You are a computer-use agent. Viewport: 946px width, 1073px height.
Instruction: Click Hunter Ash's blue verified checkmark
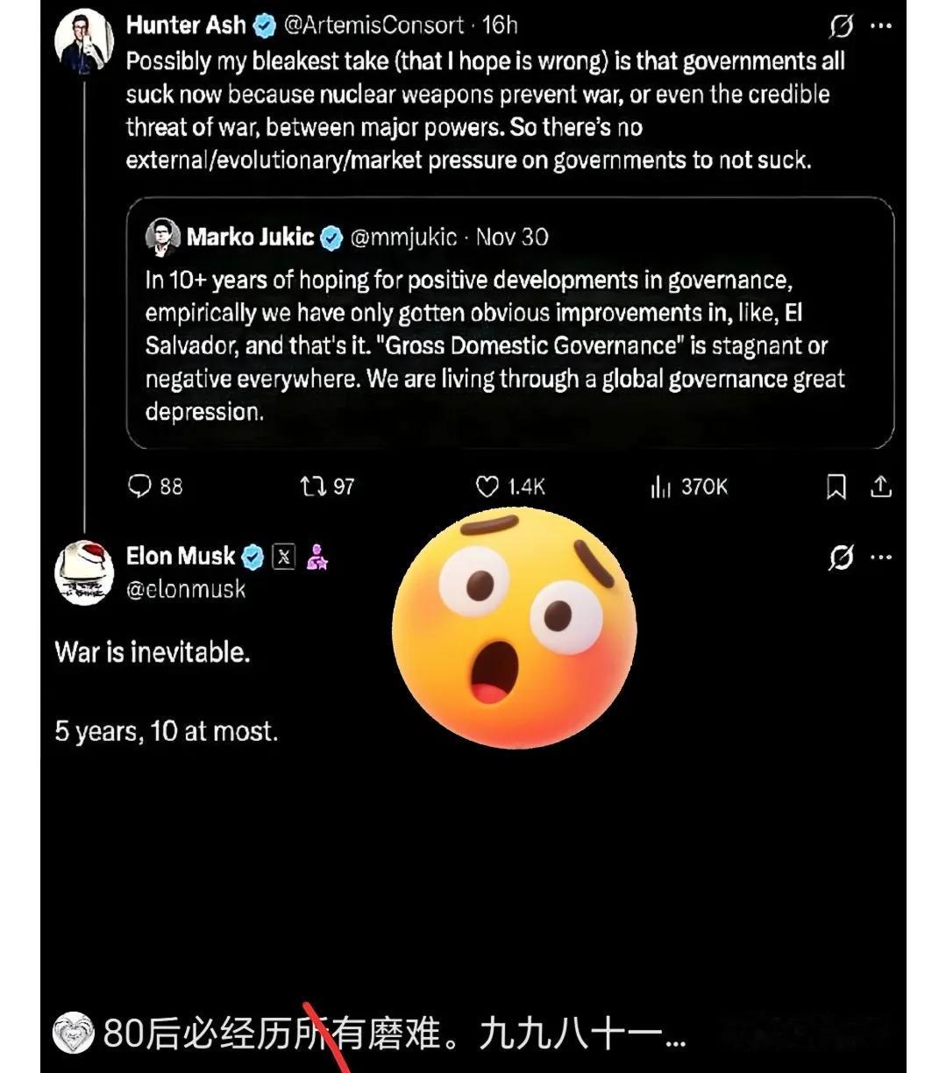[x=264, y=26]
